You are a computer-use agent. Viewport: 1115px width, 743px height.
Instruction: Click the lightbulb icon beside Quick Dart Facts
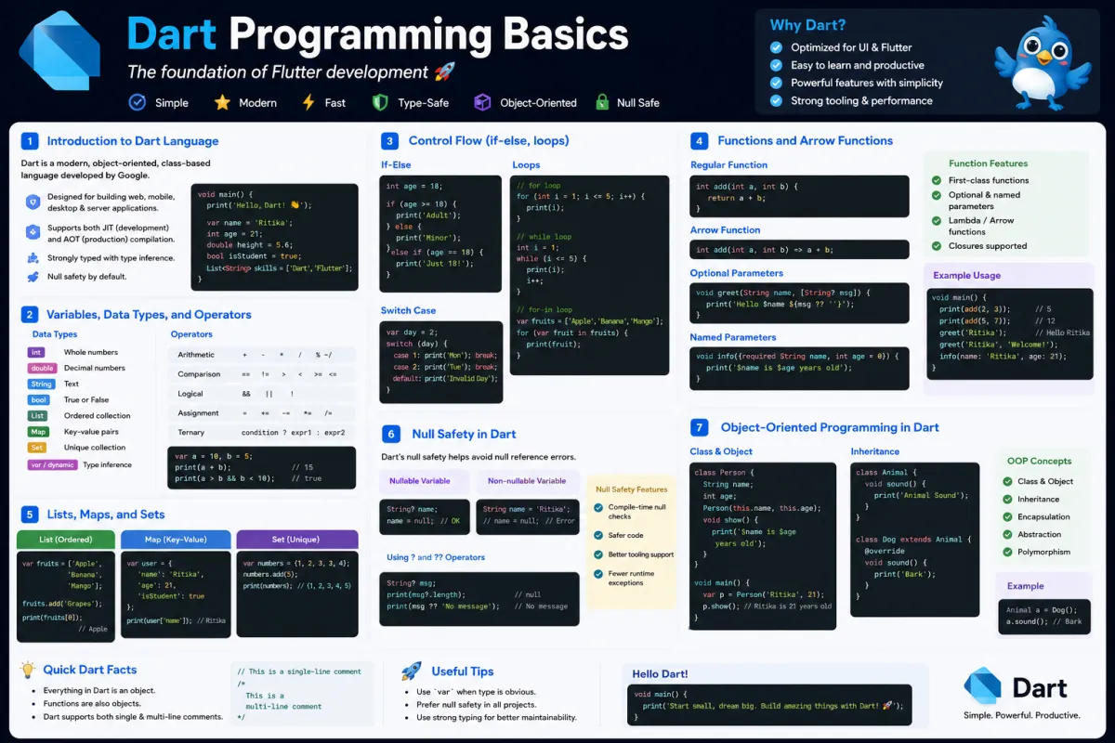click(28, 669)
